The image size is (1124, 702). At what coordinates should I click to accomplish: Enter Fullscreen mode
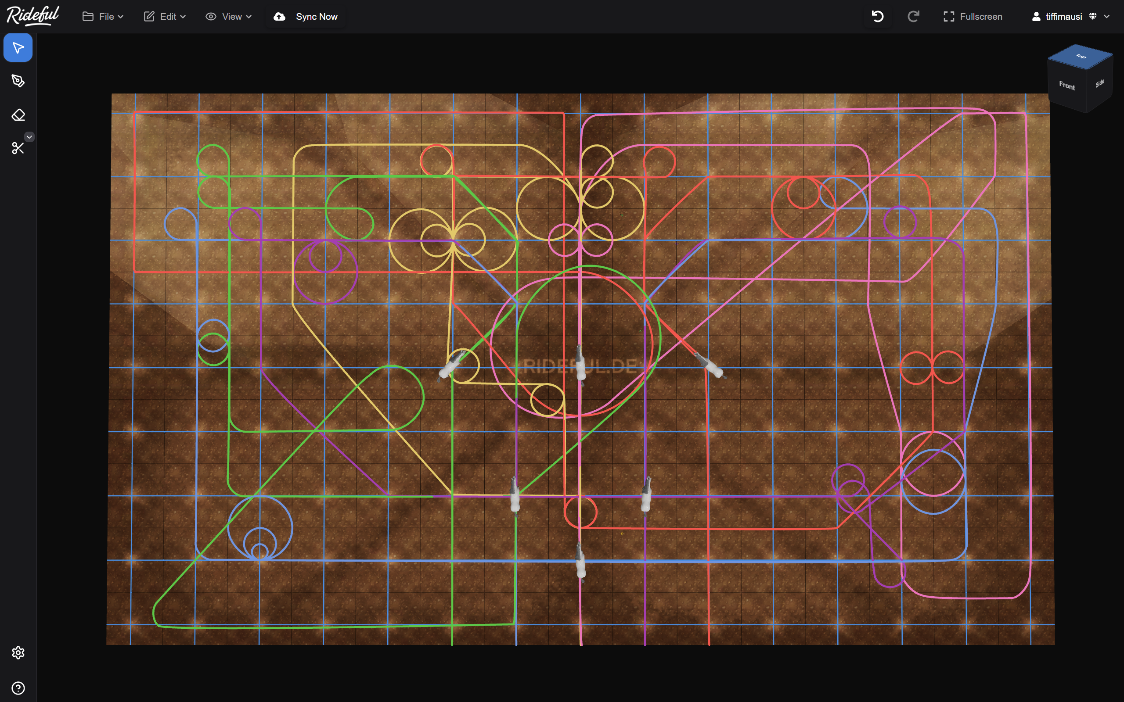click(973, 17)
